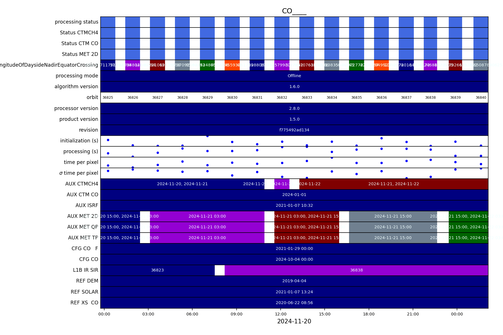The height and width of the screenshot is (335, 503).
Task: Click gray 2024-11-21 15:00 segment in AUX MET 2D
Action: (x=393, y=216)
